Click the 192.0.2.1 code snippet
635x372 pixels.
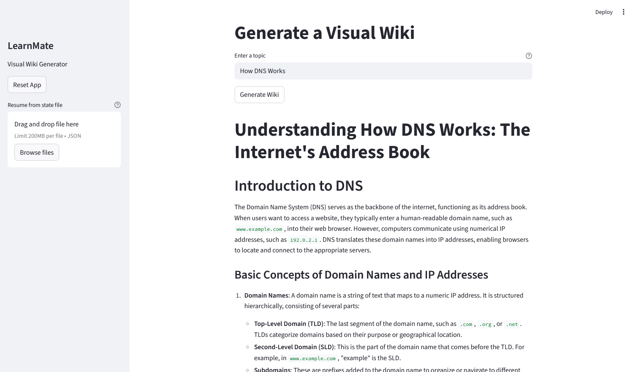pyautogui.click(x=304, y=240)
